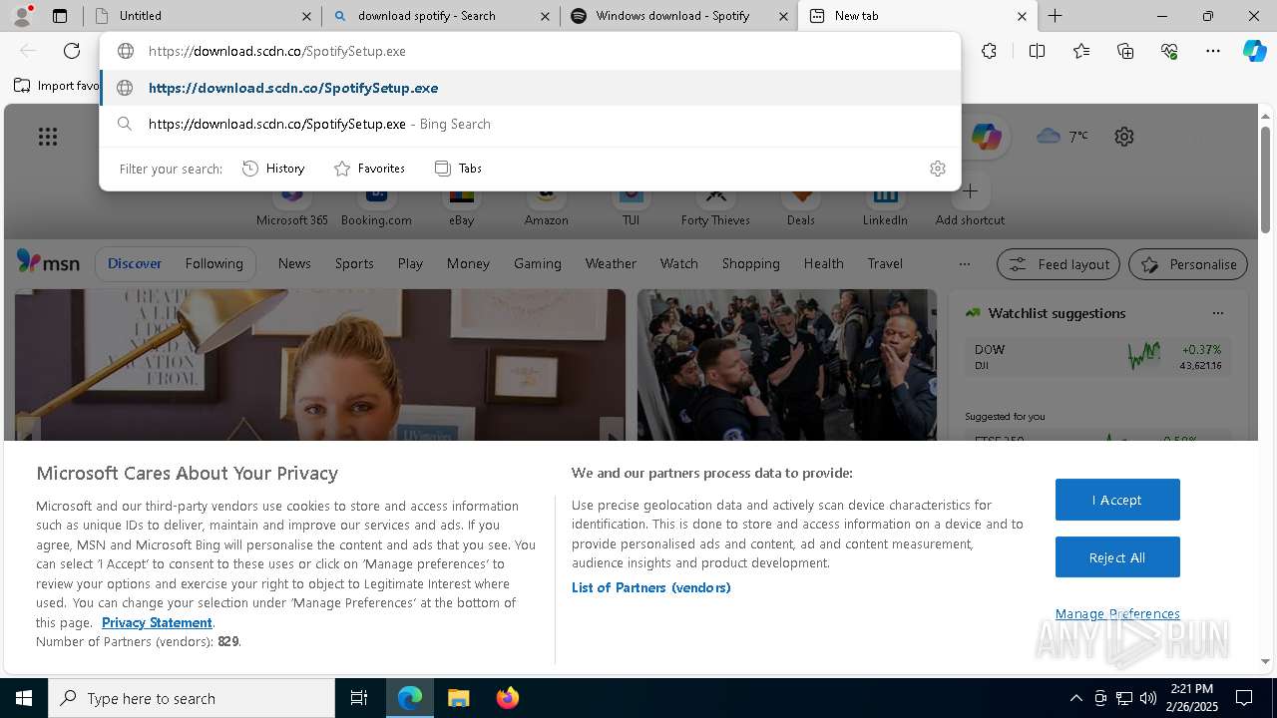
Task: Open the Browser essentials heart icon
Action: 1169,51
